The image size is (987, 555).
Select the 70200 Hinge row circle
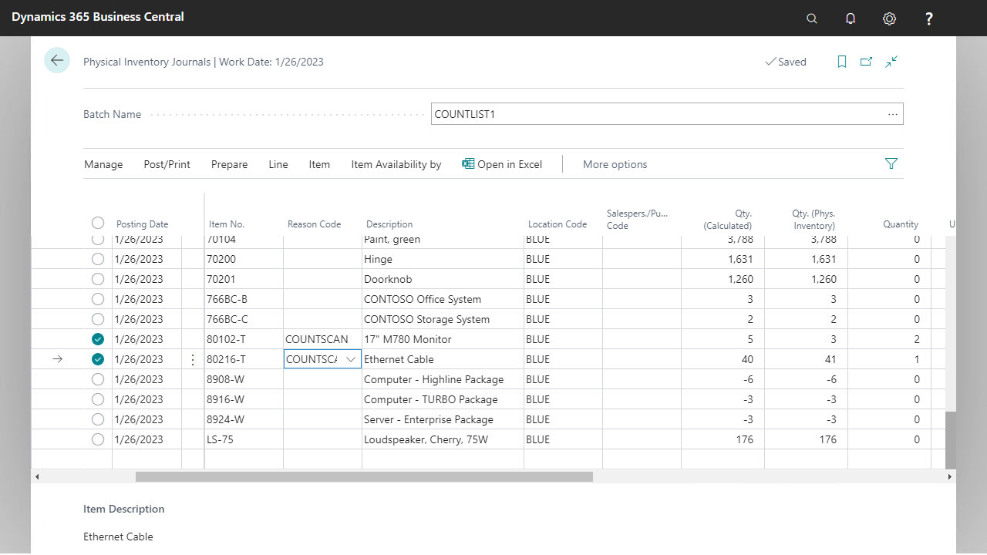point(98,259)
